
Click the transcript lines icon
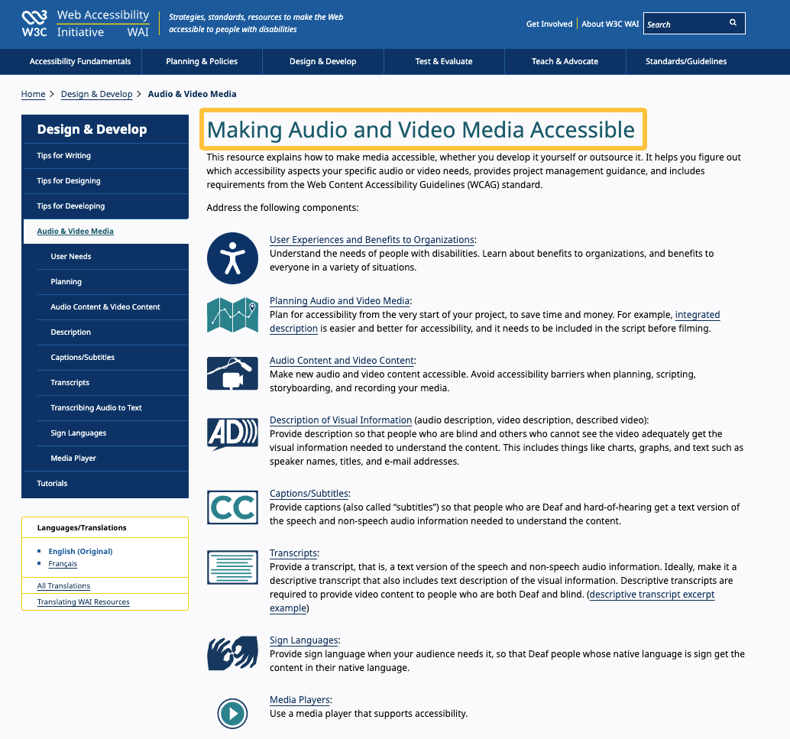tap(232, 567)
